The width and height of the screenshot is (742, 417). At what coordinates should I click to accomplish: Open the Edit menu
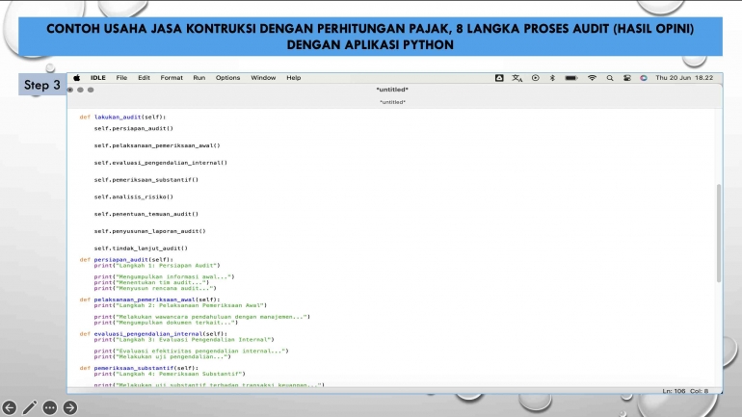pyautogui.click(x=144, y=78)
